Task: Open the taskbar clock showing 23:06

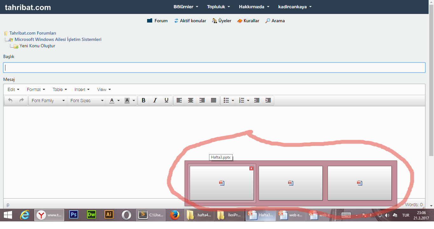Action: pyautogui.click(x=421, y=215)
